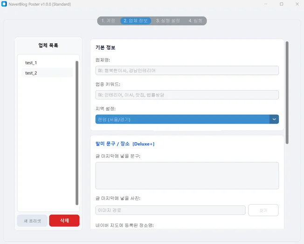The height and width of the screenshot is (244, 304).
Task: Select the 2. 업체 정보 tab
Action: pos(136,20)
